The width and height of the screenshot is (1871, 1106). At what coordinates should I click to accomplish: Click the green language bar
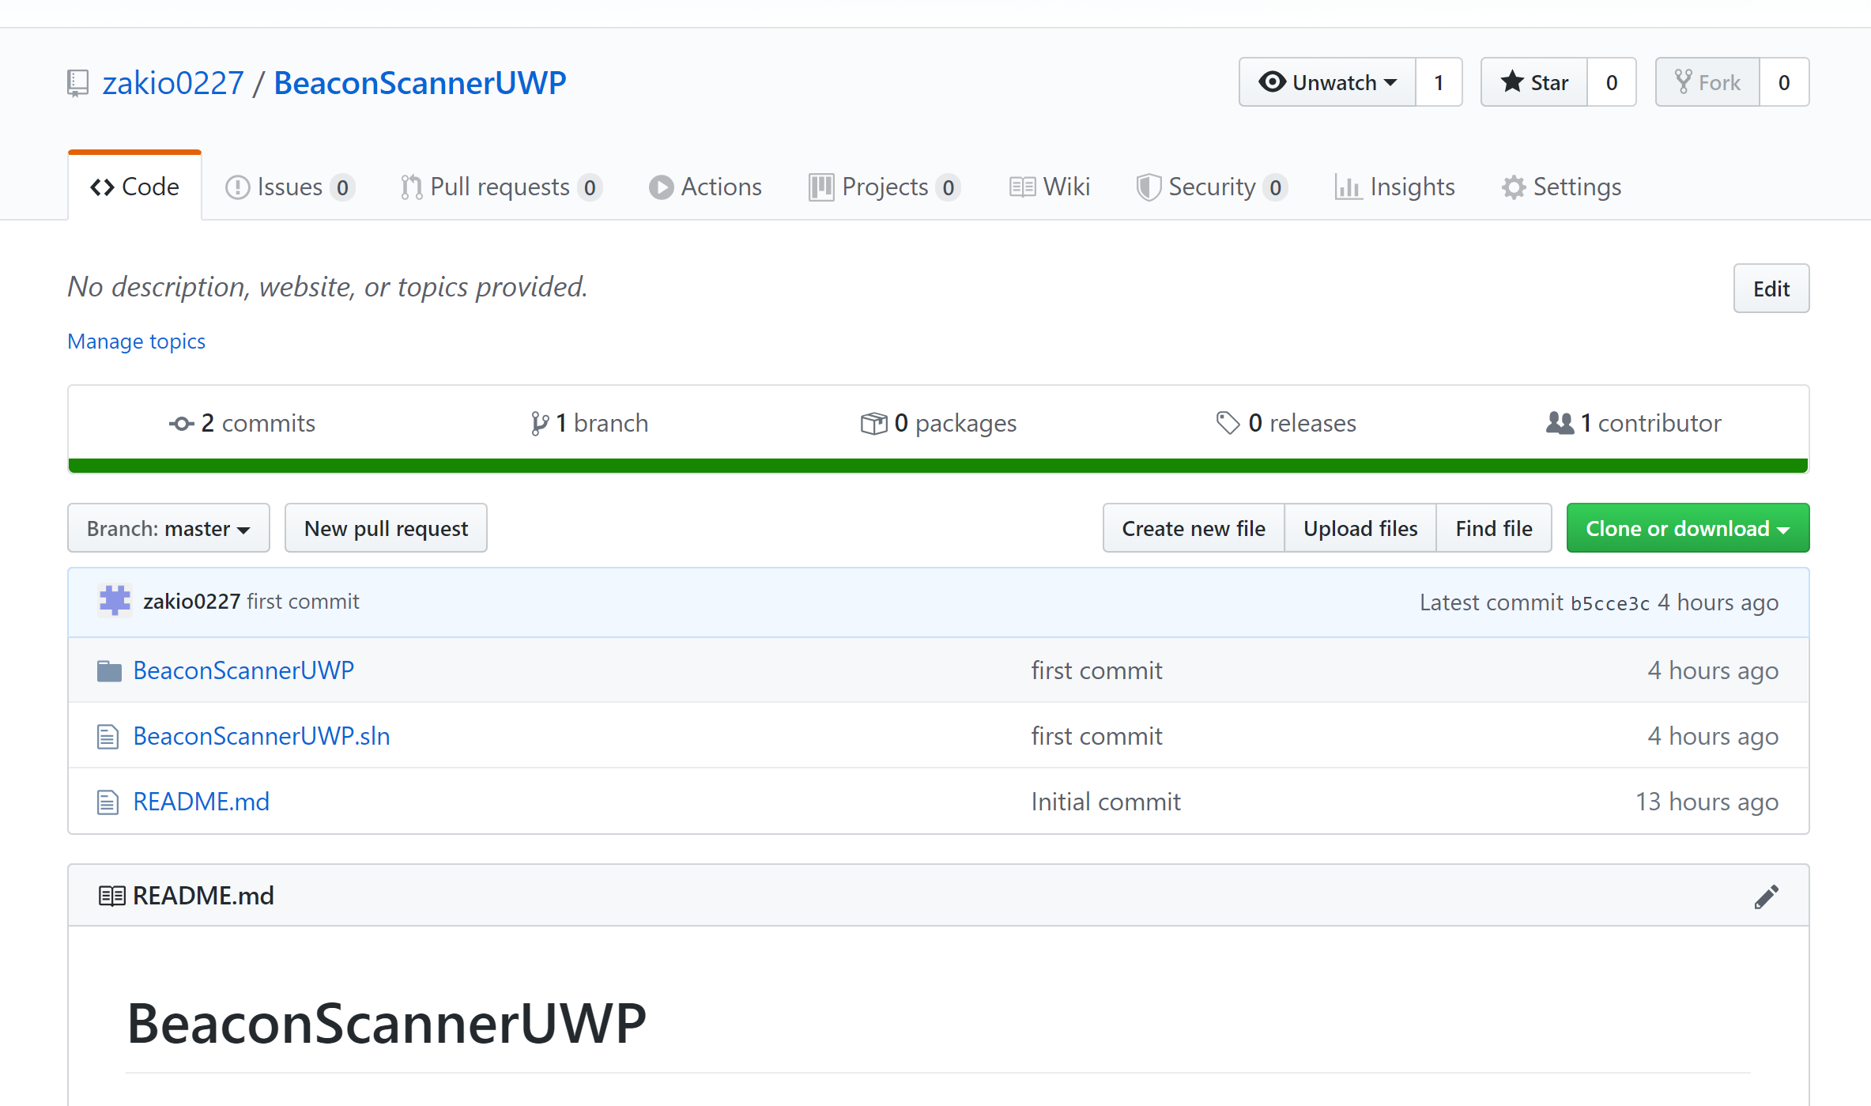pyautogui.click(x=937, y=466)
